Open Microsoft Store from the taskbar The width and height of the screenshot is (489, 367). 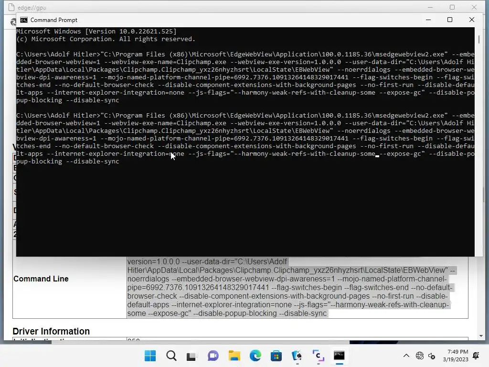pos(276,356)
